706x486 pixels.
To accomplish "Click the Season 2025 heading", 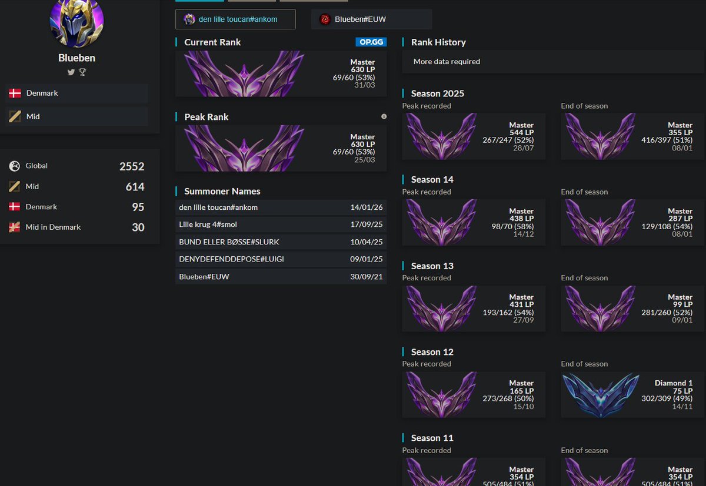I will coord(437,93).
